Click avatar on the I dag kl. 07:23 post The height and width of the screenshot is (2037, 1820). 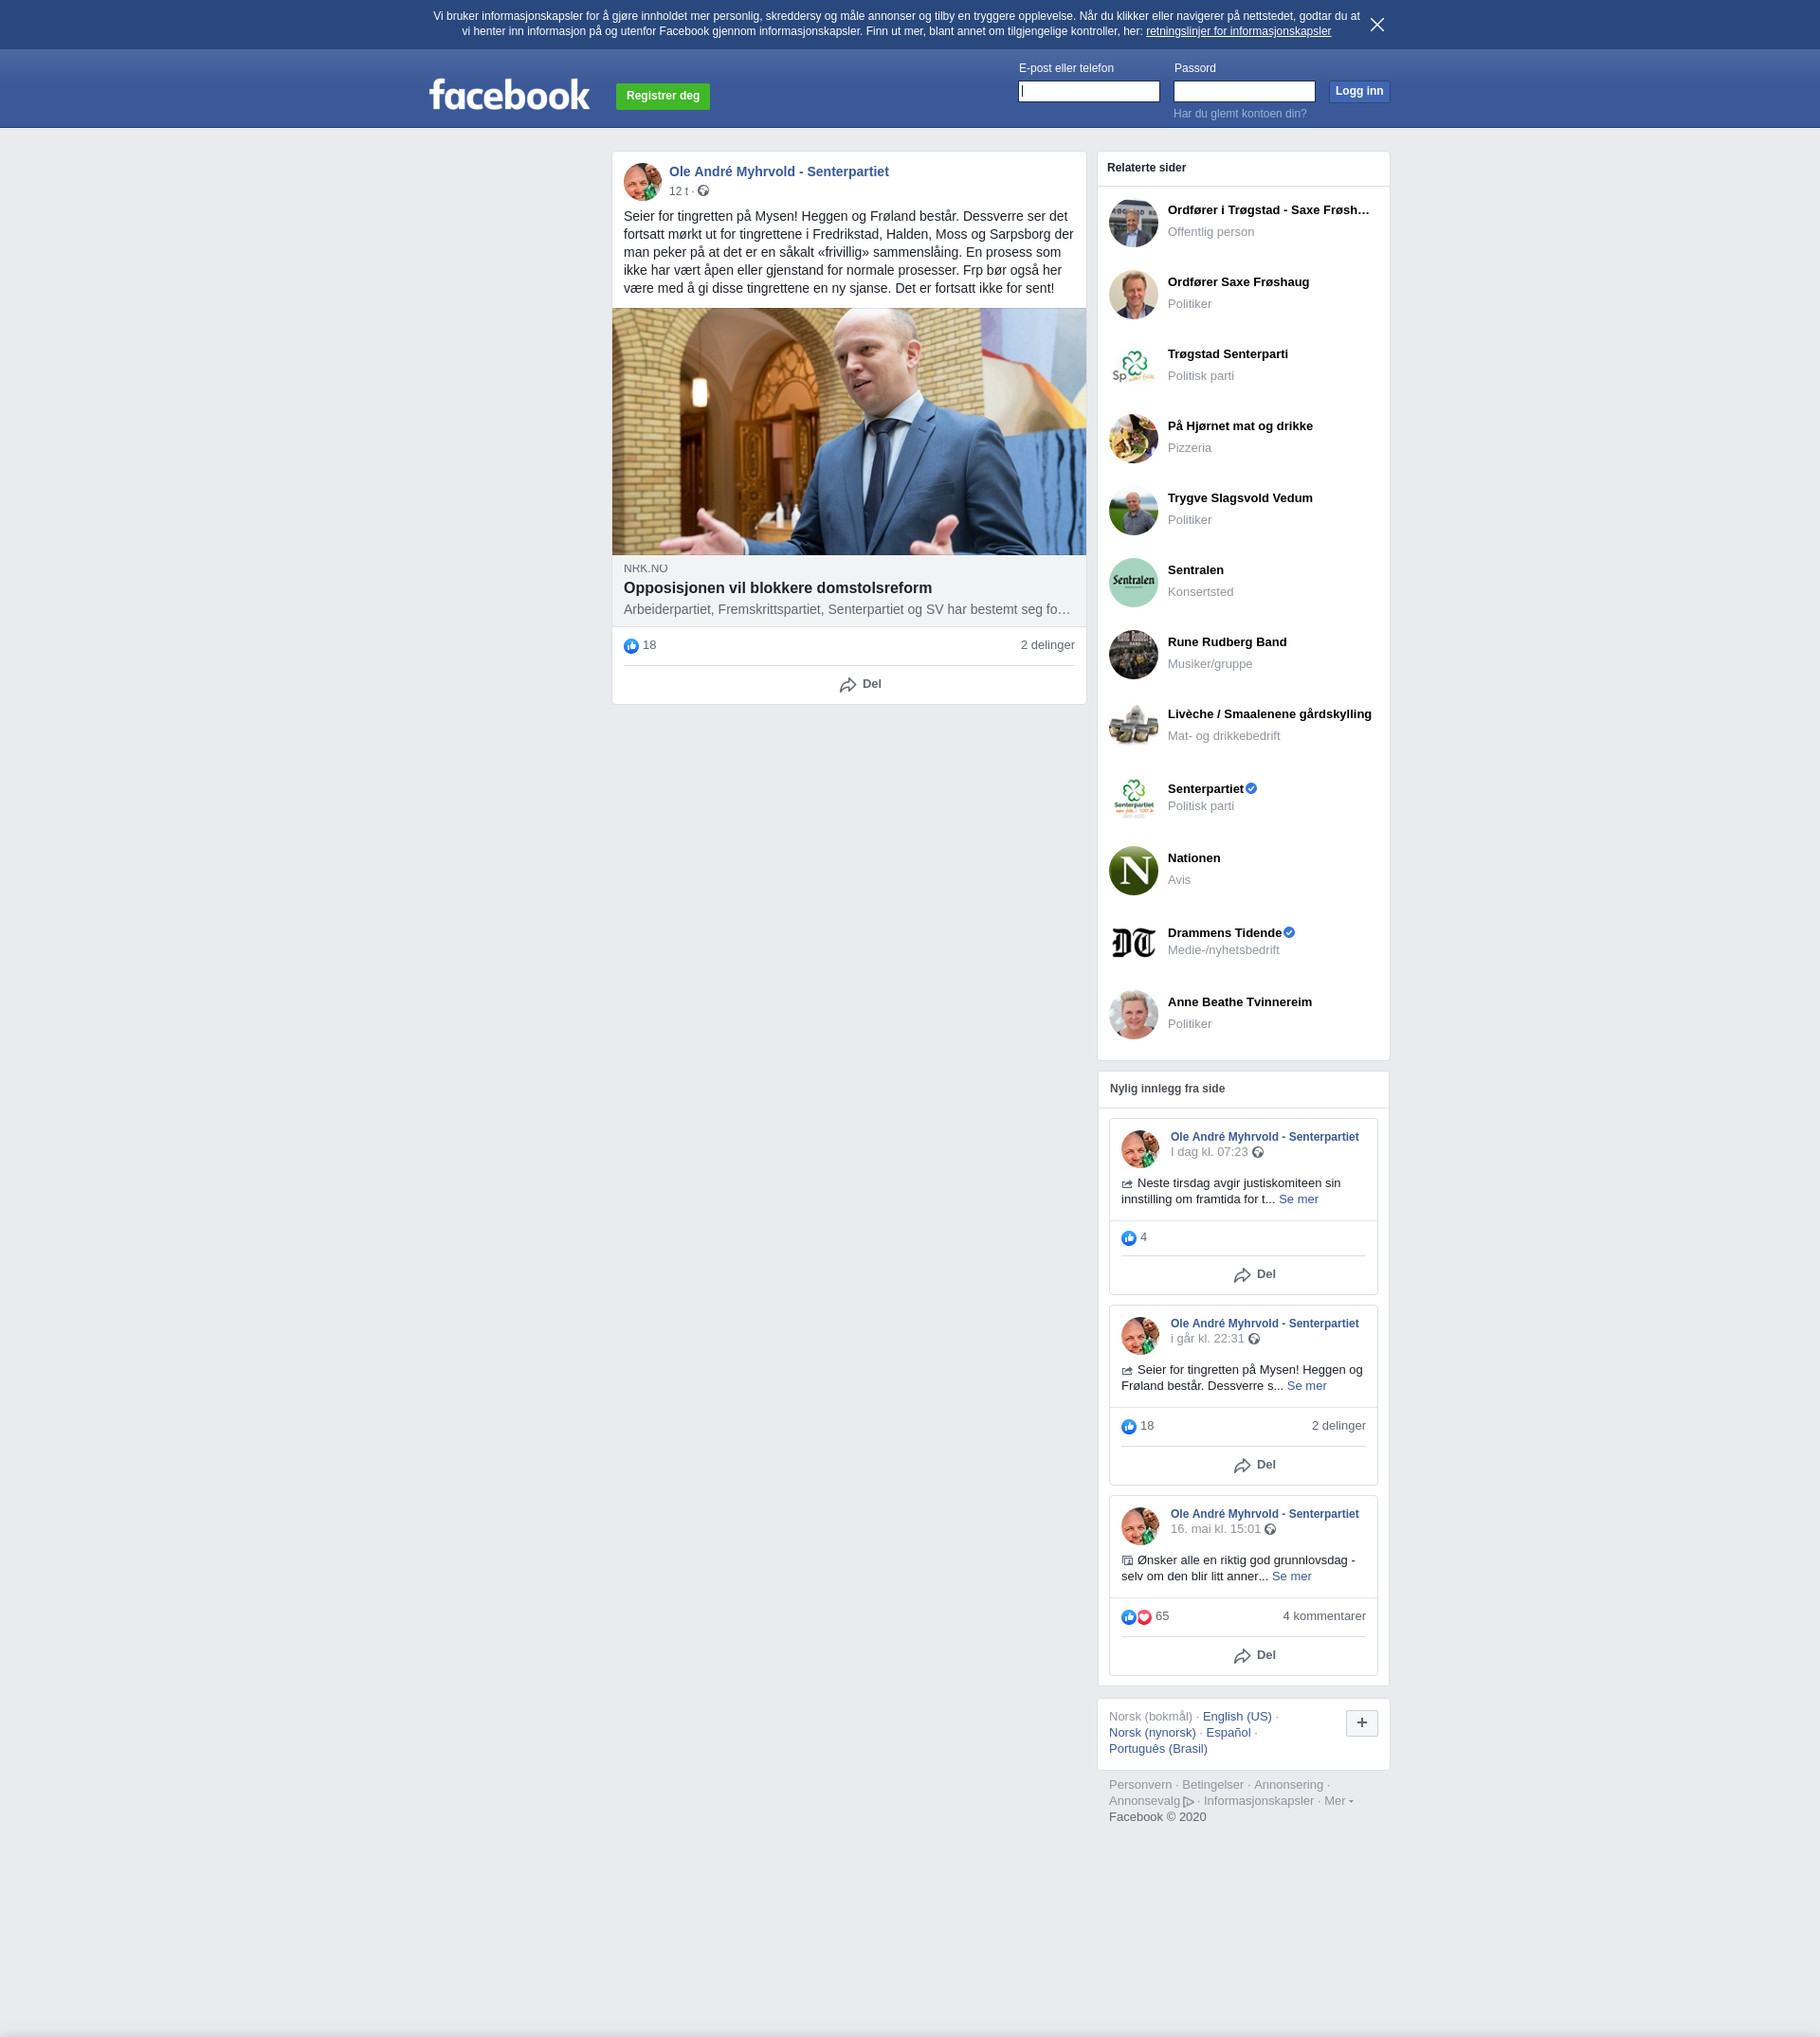click(x=1140, y=1149)
